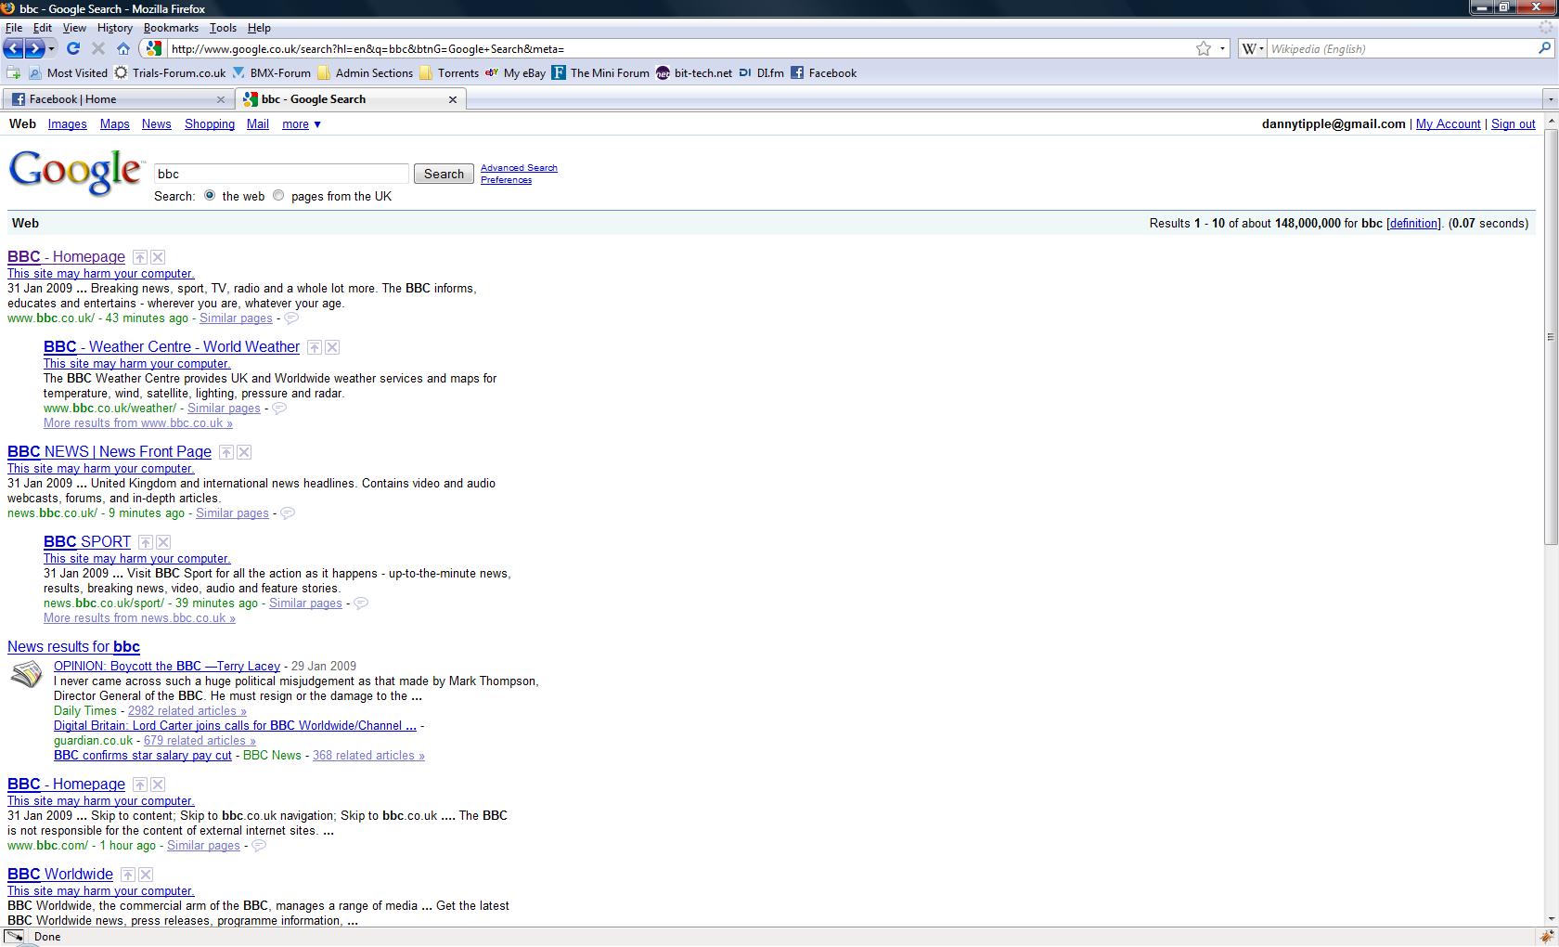Click the Wikipedia search field

(1401, 48)
